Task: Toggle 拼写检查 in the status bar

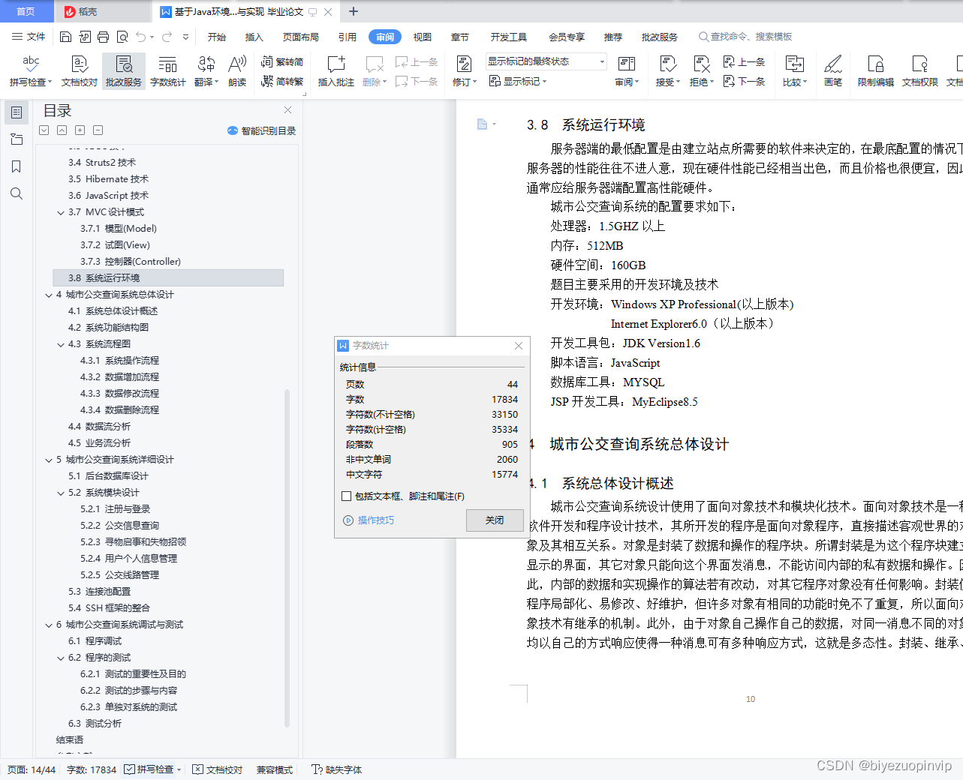Action: 151,769
